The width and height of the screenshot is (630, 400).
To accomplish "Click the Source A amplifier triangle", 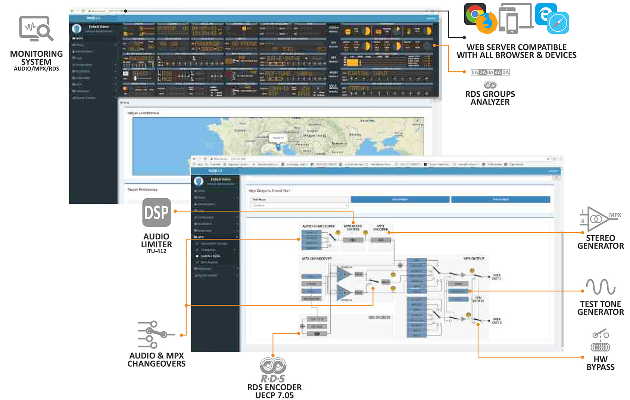I will pos(344,275).
